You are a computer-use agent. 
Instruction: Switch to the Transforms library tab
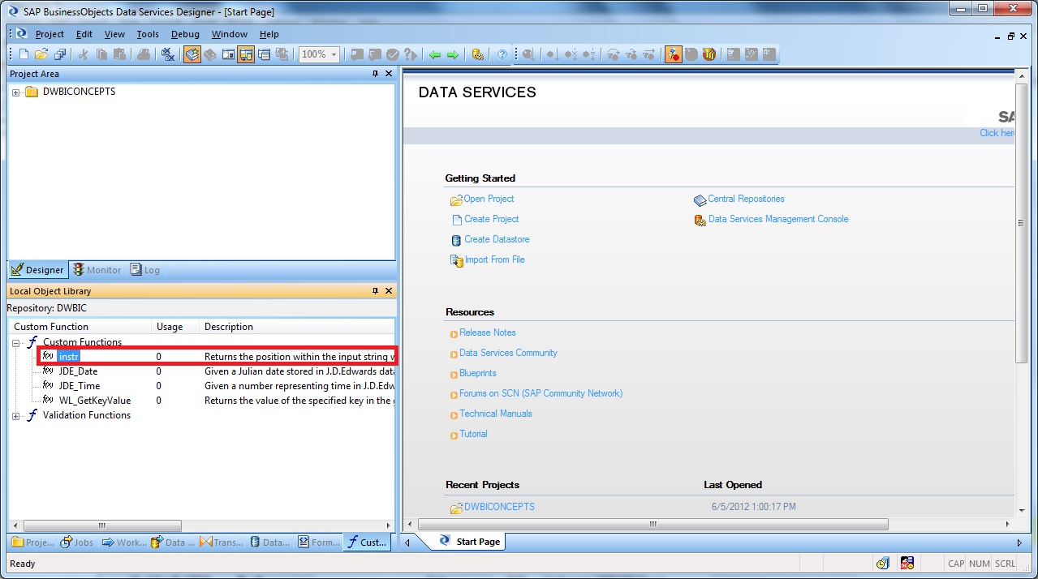222,543
